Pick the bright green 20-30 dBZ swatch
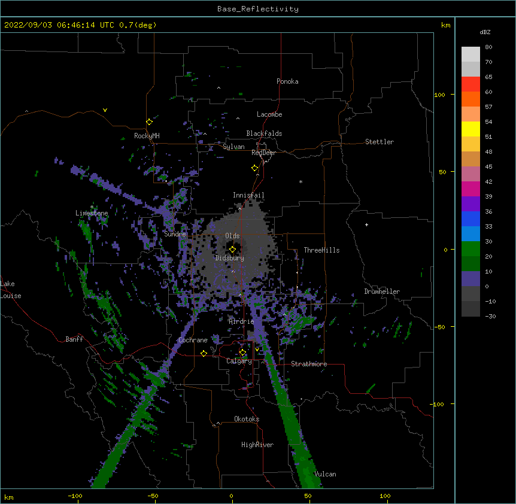Image resolution: width=516 pixels, height=504 pixels. 471,249
